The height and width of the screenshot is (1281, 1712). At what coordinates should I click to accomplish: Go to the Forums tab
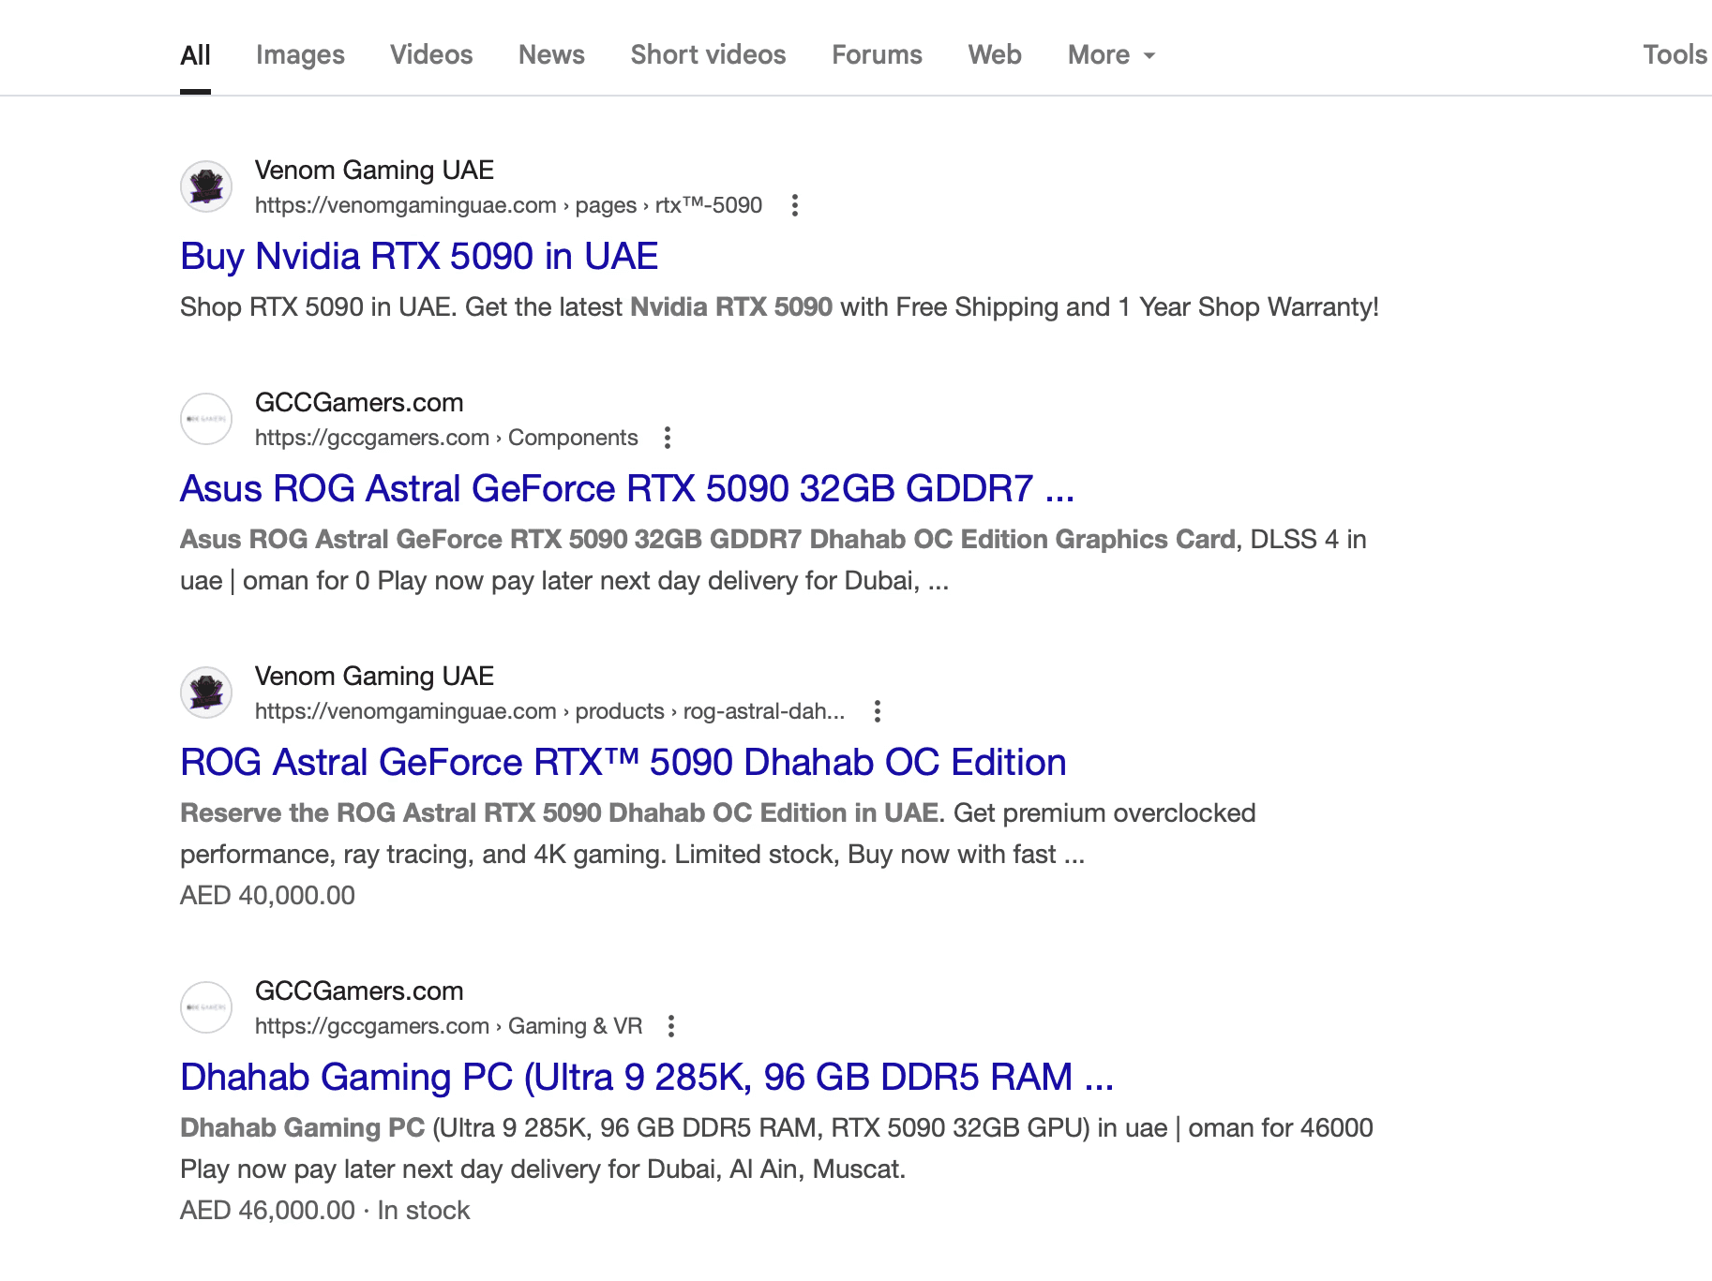pos(877,54)
